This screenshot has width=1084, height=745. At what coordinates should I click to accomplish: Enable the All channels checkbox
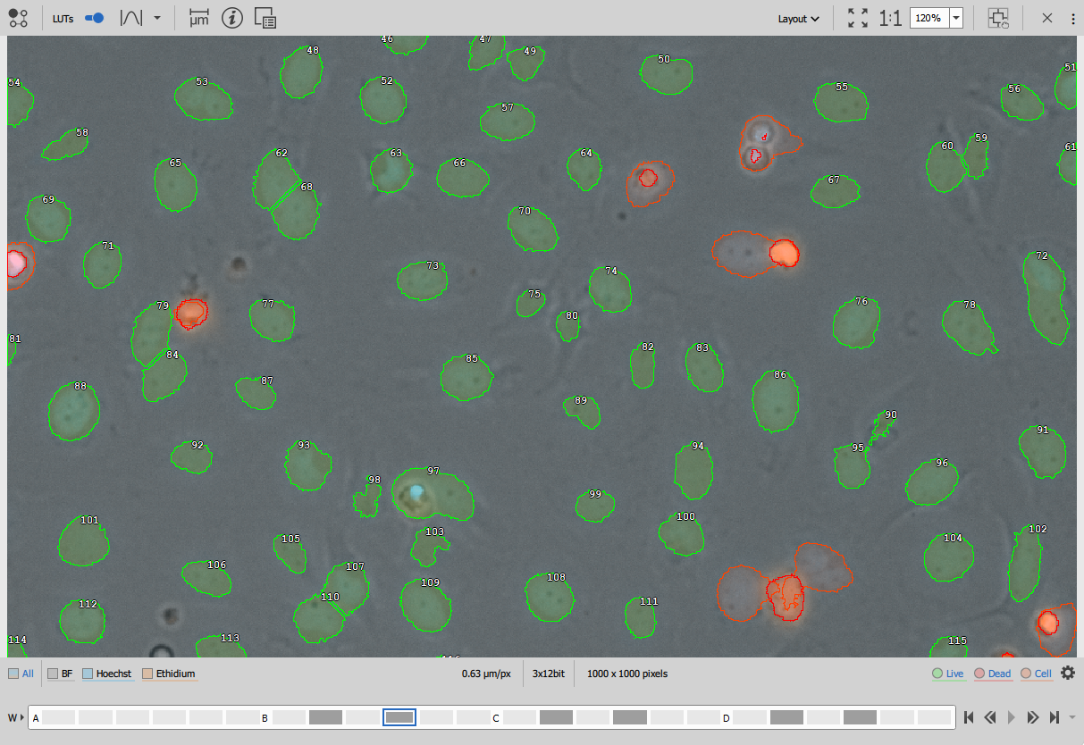tap(13, 674)
